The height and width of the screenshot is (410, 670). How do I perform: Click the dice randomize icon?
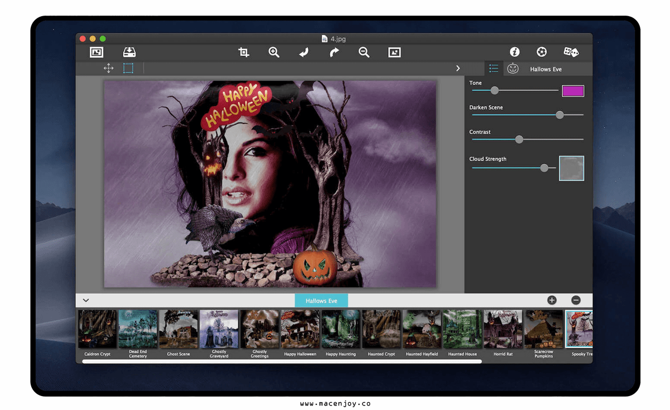(571, 52)
